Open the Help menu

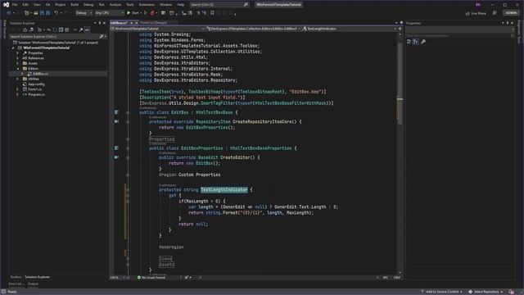point(181,5)
